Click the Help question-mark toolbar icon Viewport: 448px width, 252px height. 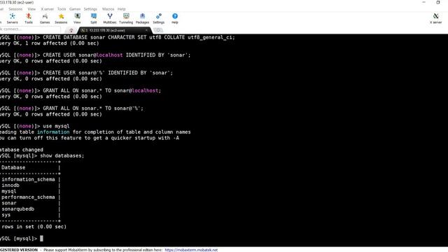pyautogui.click(x=175, y=18)
